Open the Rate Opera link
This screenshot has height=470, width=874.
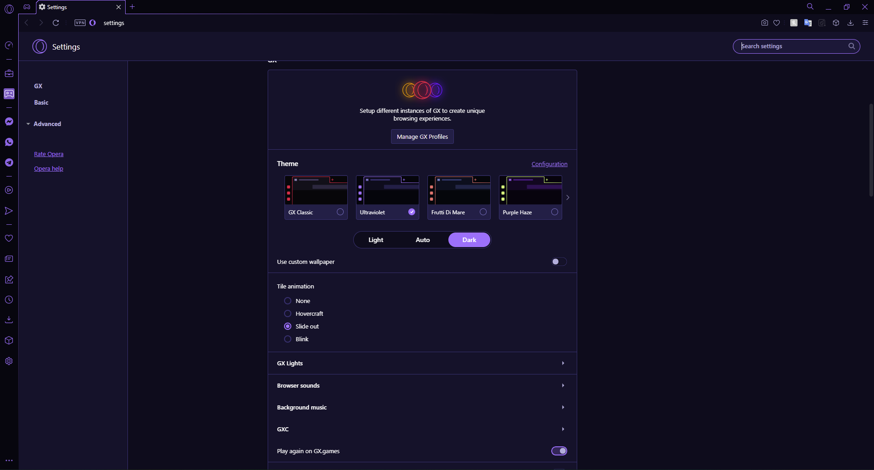pos(49,154)
